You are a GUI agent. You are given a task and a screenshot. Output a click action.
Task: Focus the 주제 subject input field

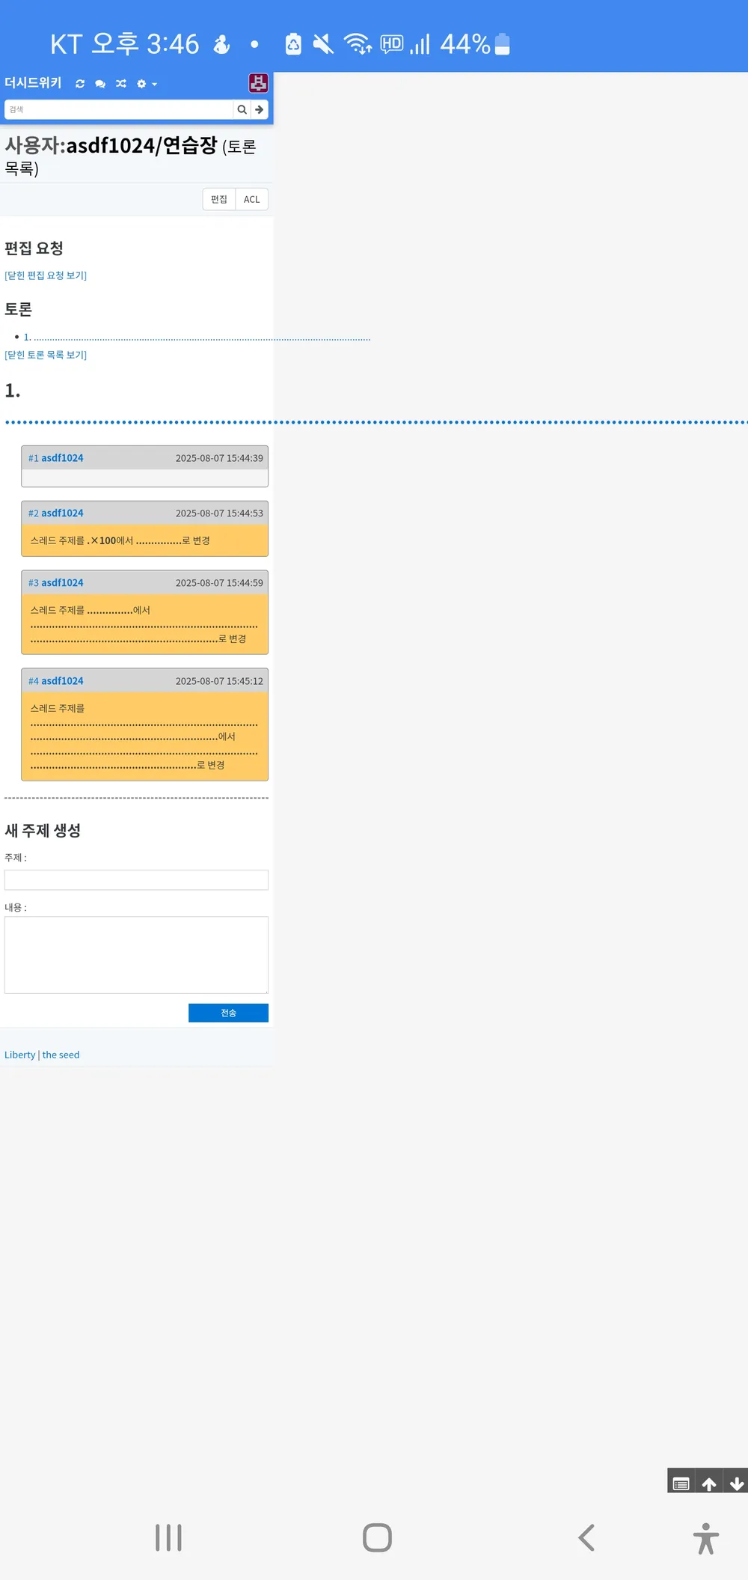[136, 880]
